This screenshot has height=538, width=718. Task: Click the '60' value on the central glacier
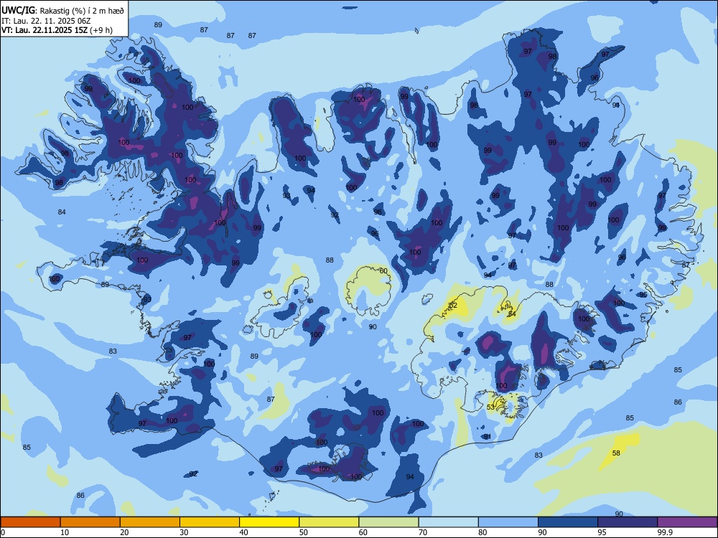point(383,271)
